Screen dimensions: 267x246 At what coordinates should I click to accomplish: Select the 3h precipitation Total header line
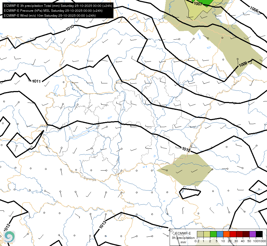pyautogui.click(x=58, y=6)
